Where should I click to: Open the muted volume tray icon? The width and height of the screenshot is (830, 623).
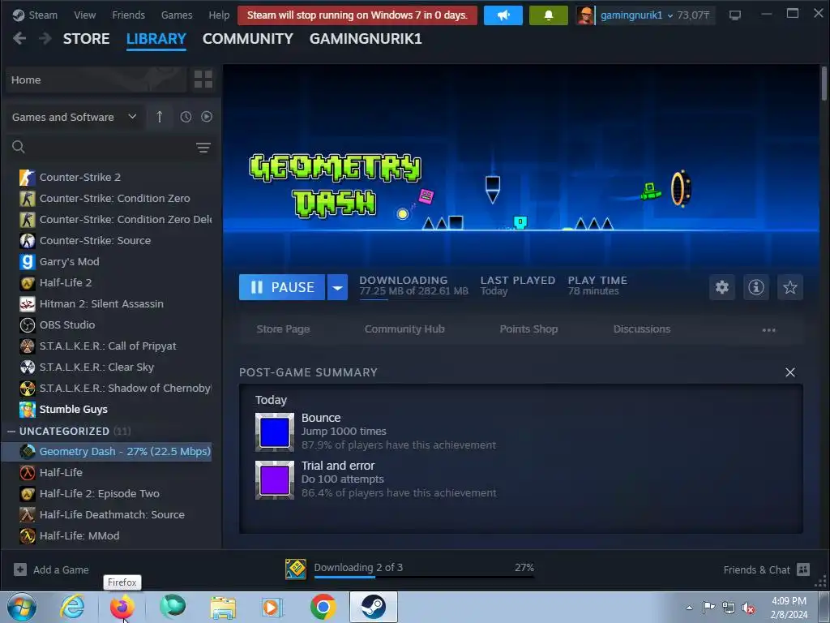tap(748, 608)
